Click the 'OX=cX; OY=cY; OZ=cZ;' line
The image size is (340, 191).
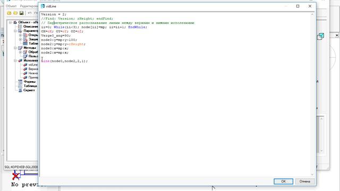coord(62,31)
